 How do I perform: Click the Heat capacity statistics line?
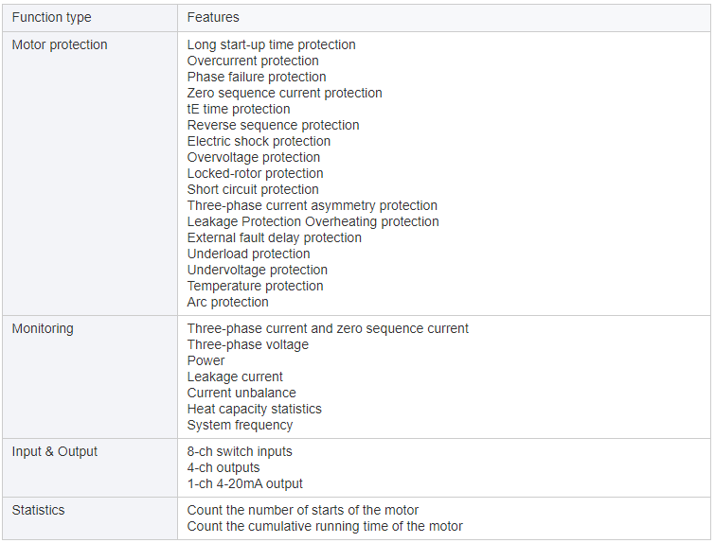[x=255, y=409]
